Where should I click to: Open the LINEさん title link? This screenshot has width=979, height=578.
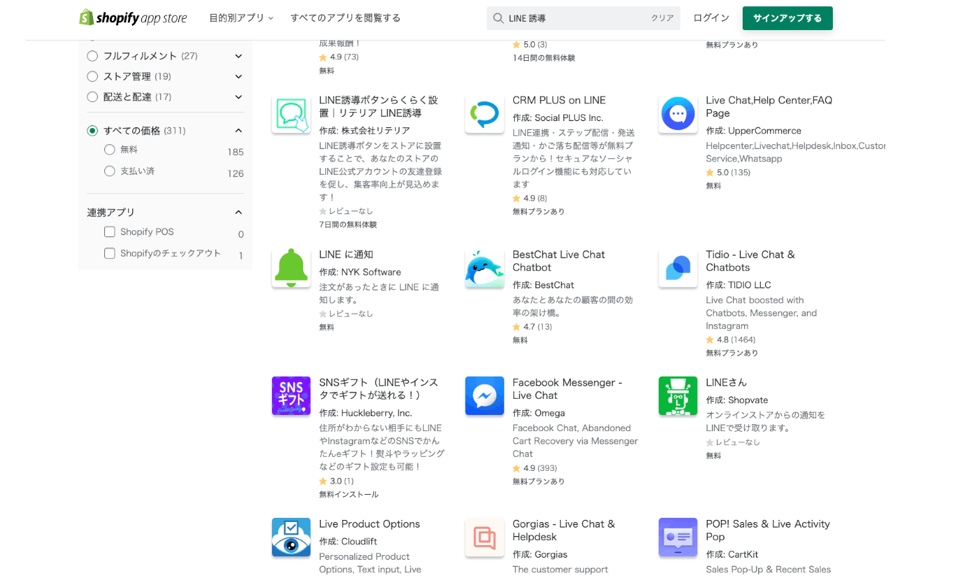[x=726, y=382]
